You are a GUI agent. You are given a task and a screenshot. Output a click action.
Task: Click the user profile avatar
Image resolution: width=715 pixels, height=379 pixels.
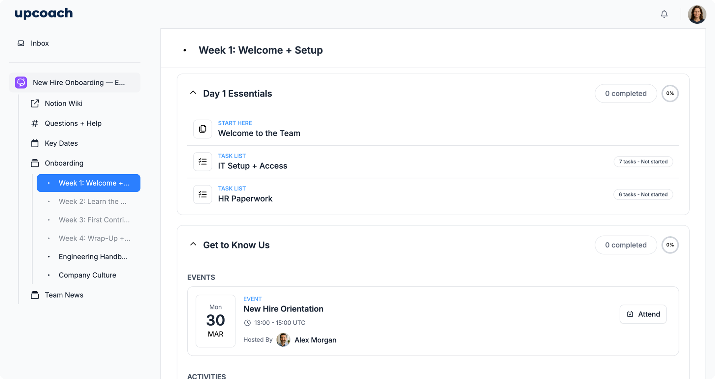697,14
